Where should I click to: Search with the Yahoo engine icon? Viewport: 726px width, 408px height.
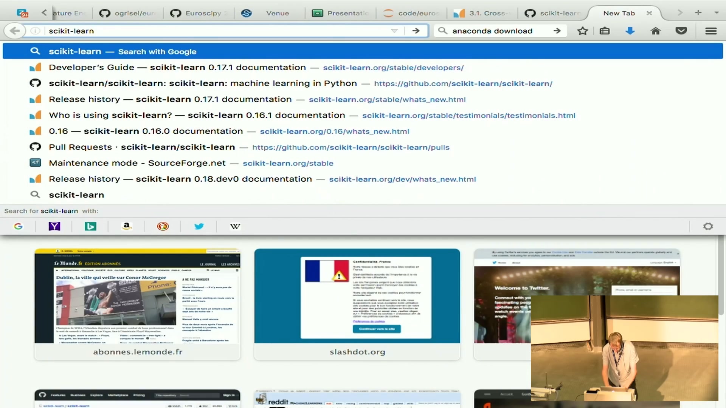pos(54,226)
